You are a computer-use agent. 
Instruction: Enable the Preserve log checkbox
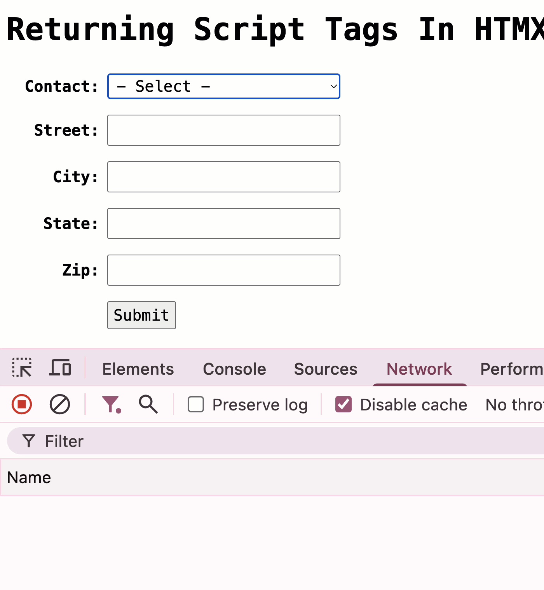coord(196,405)
